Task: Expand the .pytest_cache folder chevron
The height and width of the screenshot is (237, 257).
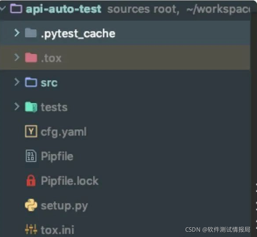Action: coord(17,33)
